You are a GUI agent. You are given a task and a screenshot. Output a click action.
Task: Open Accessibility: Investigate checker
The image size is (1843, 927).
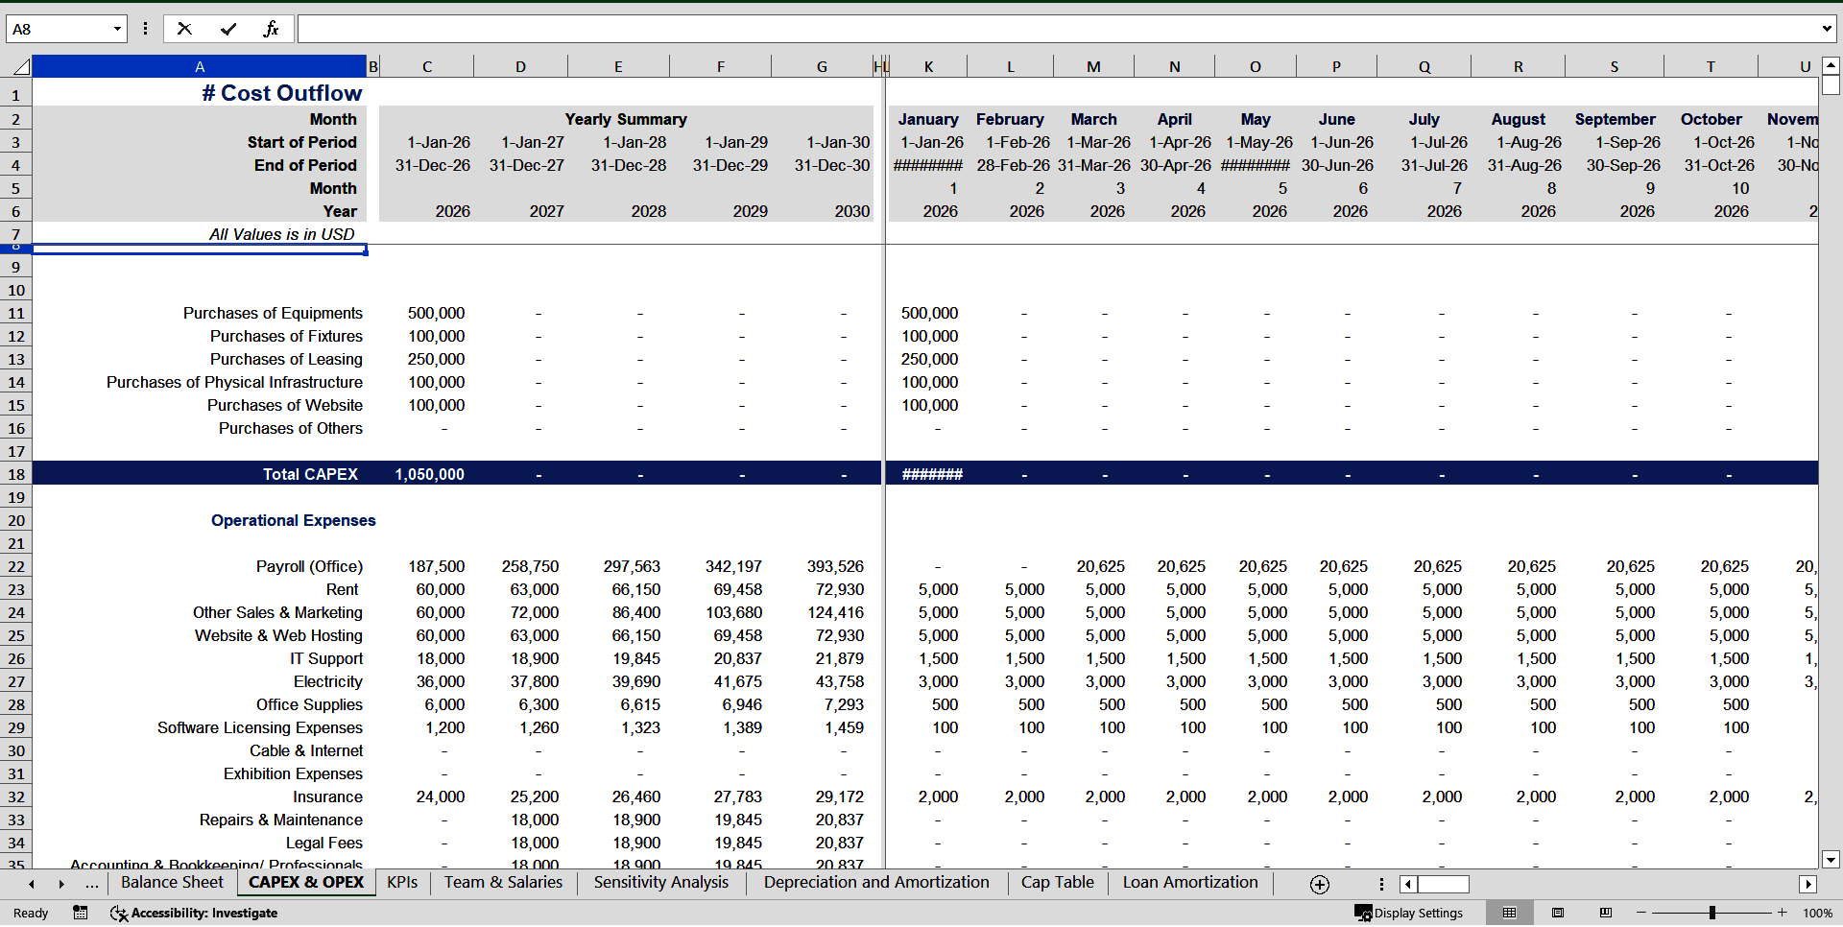194,913
